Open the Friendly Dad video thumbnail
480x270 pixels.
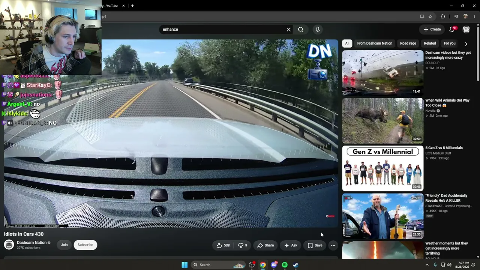coord(382,216)
